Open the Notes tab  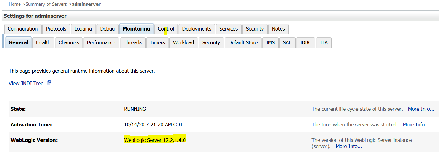(x=278, y=29)
